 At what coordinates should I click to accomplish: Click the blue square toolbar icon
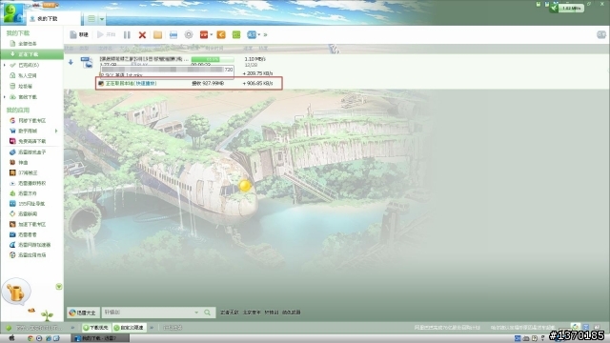252,35
